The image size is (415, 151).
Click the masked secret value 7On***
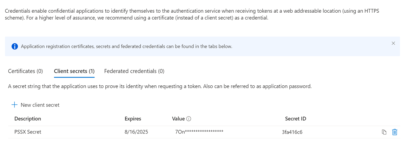click(199, 132)
